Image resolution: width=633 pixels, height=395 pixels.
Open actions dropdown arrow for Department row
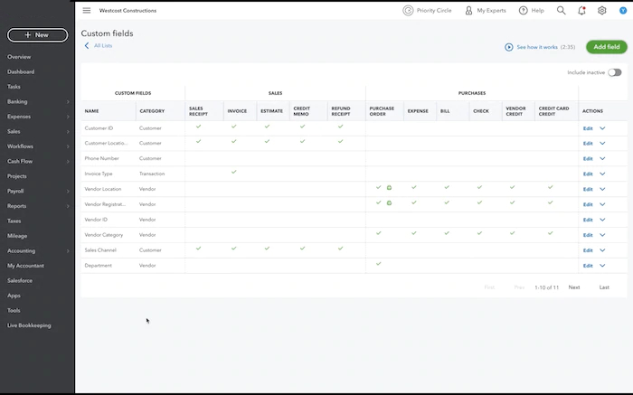602,266
